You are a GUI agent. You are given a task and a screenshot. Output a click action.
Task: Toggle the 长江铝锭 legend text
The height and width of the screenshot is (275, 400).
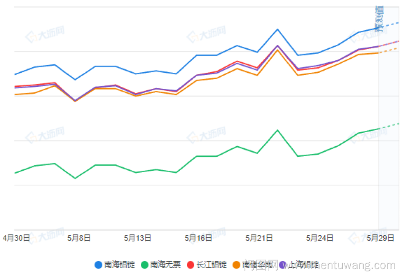click(212, 265)
